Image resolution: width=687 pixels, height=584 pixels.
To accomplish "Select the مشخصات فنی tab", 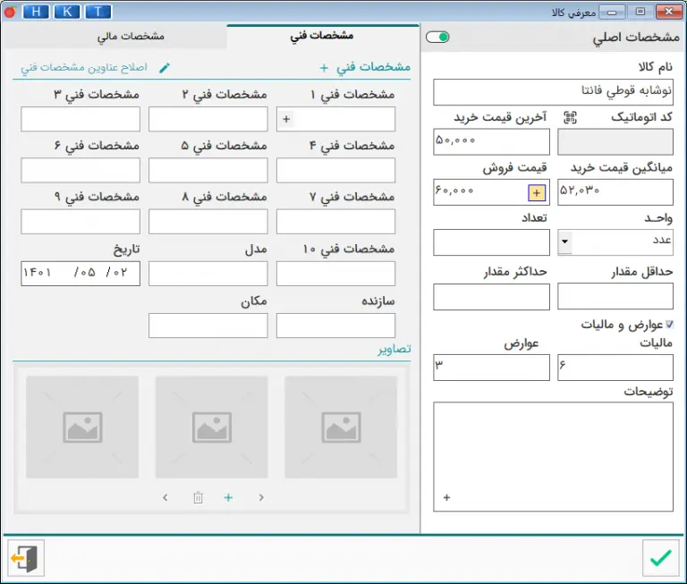I will 322,36.
